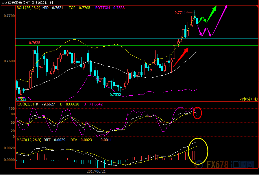Click the BOTTOM 0.7538 value

[x=110, y=8]
